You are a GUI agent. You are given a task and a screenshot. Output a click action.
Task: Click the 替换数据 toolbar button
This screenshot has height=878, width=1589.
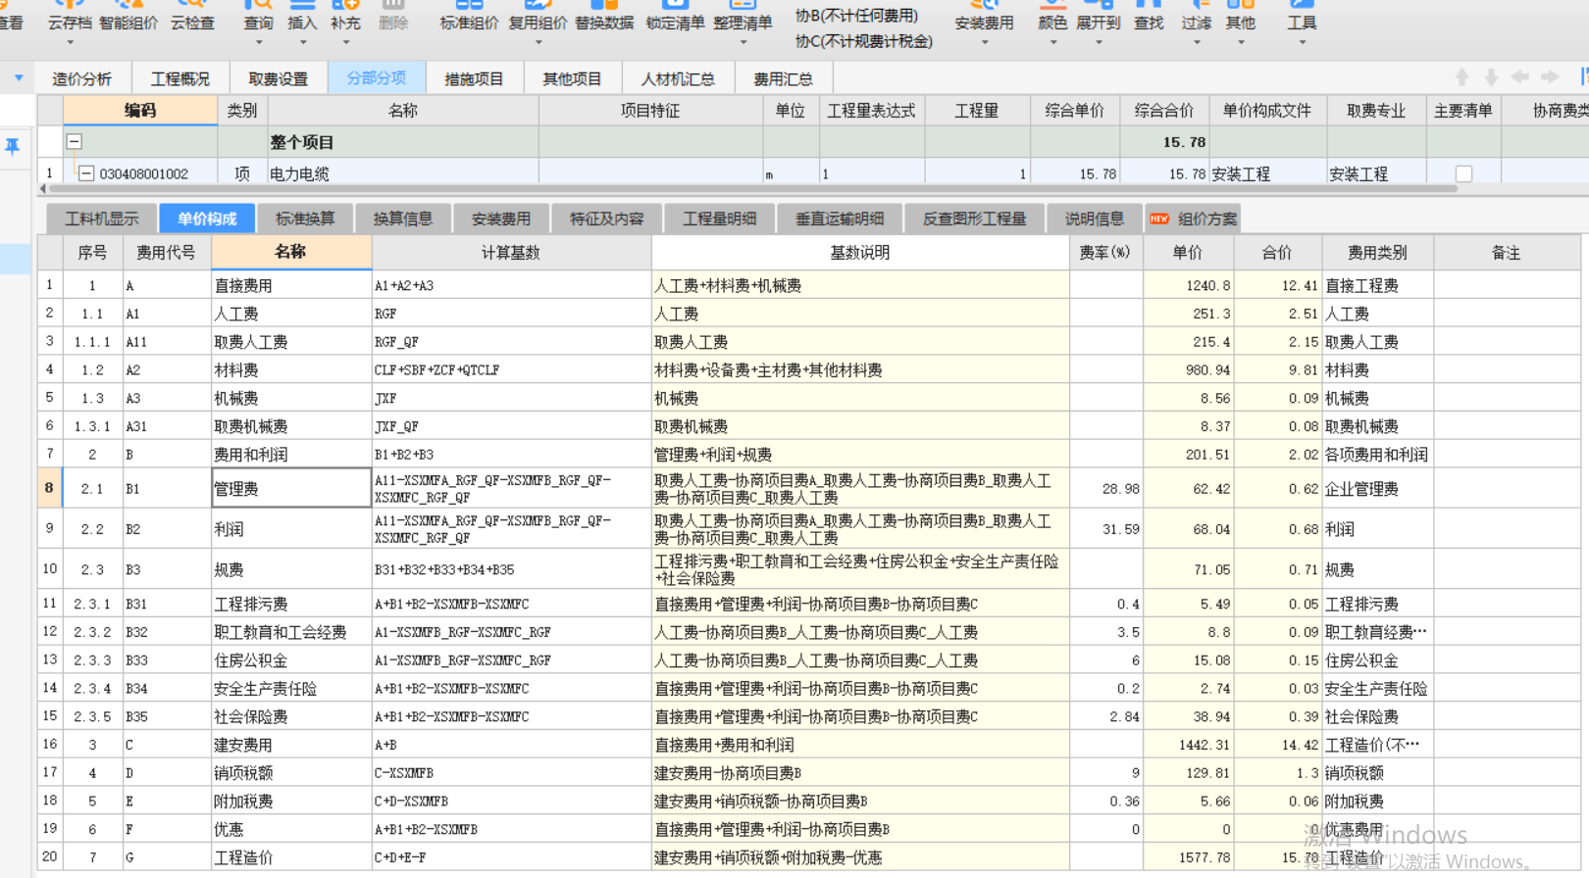(604, 16)
